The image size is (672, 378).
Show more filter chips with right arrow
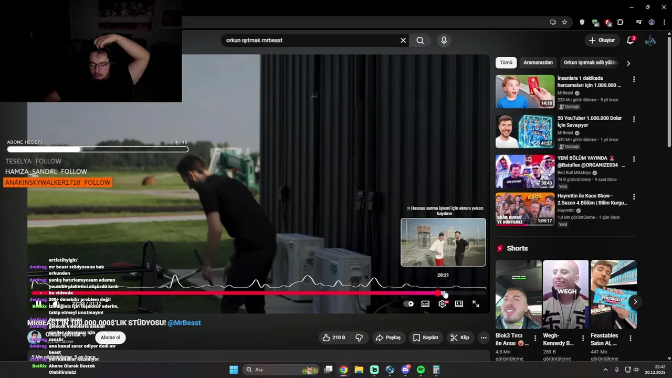(x=628, y=63)
